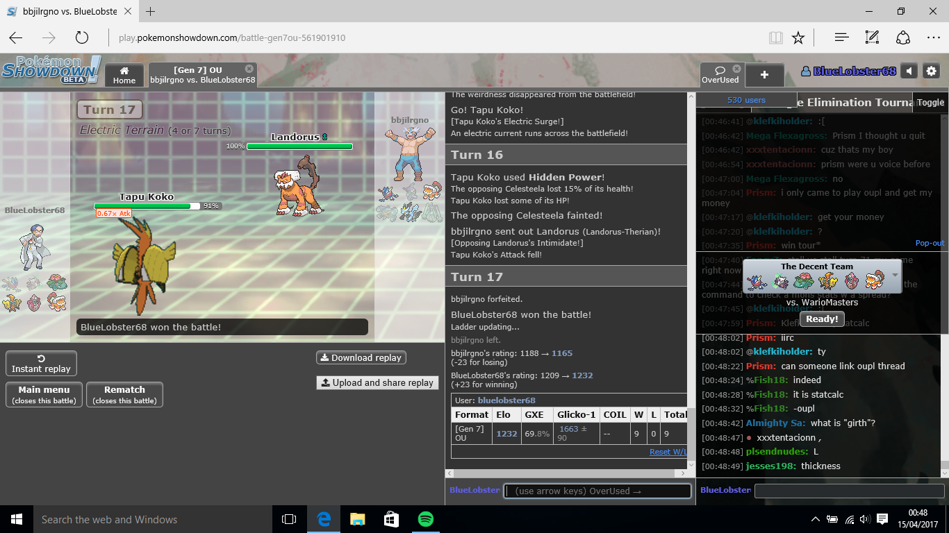Open a new room with the plus tab
Image resolution: width=949 pixels, height=533 pixels.
(x=764, y=75)
